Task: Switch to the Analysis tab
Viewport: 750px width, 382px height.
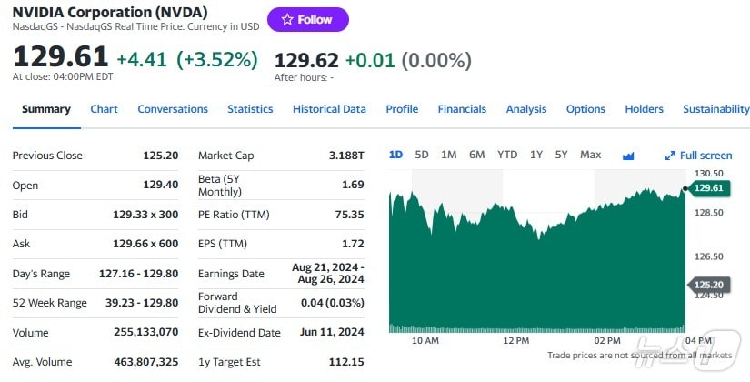Action: coord(526,109)
